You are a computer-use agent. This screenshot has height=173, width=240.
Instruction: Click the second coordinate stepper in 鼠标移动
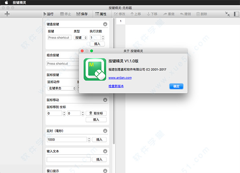(x=83, y=113)
